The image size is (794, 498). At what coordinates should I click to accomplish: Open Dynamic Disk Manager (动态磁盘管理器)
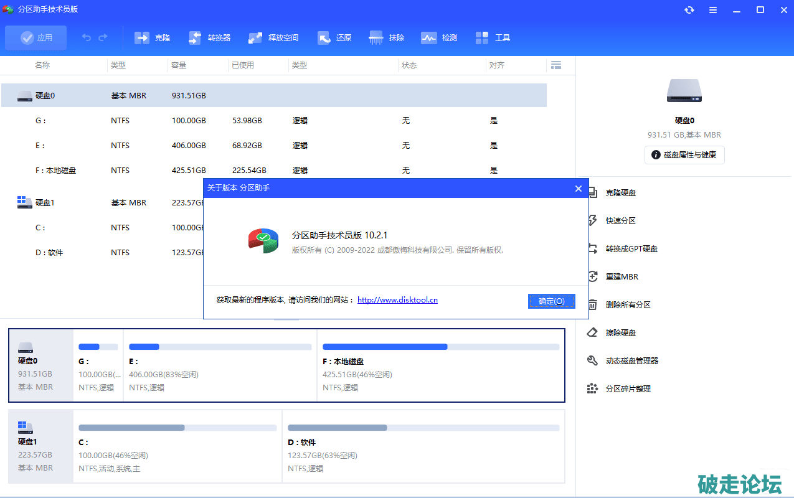tap(631, 361)
